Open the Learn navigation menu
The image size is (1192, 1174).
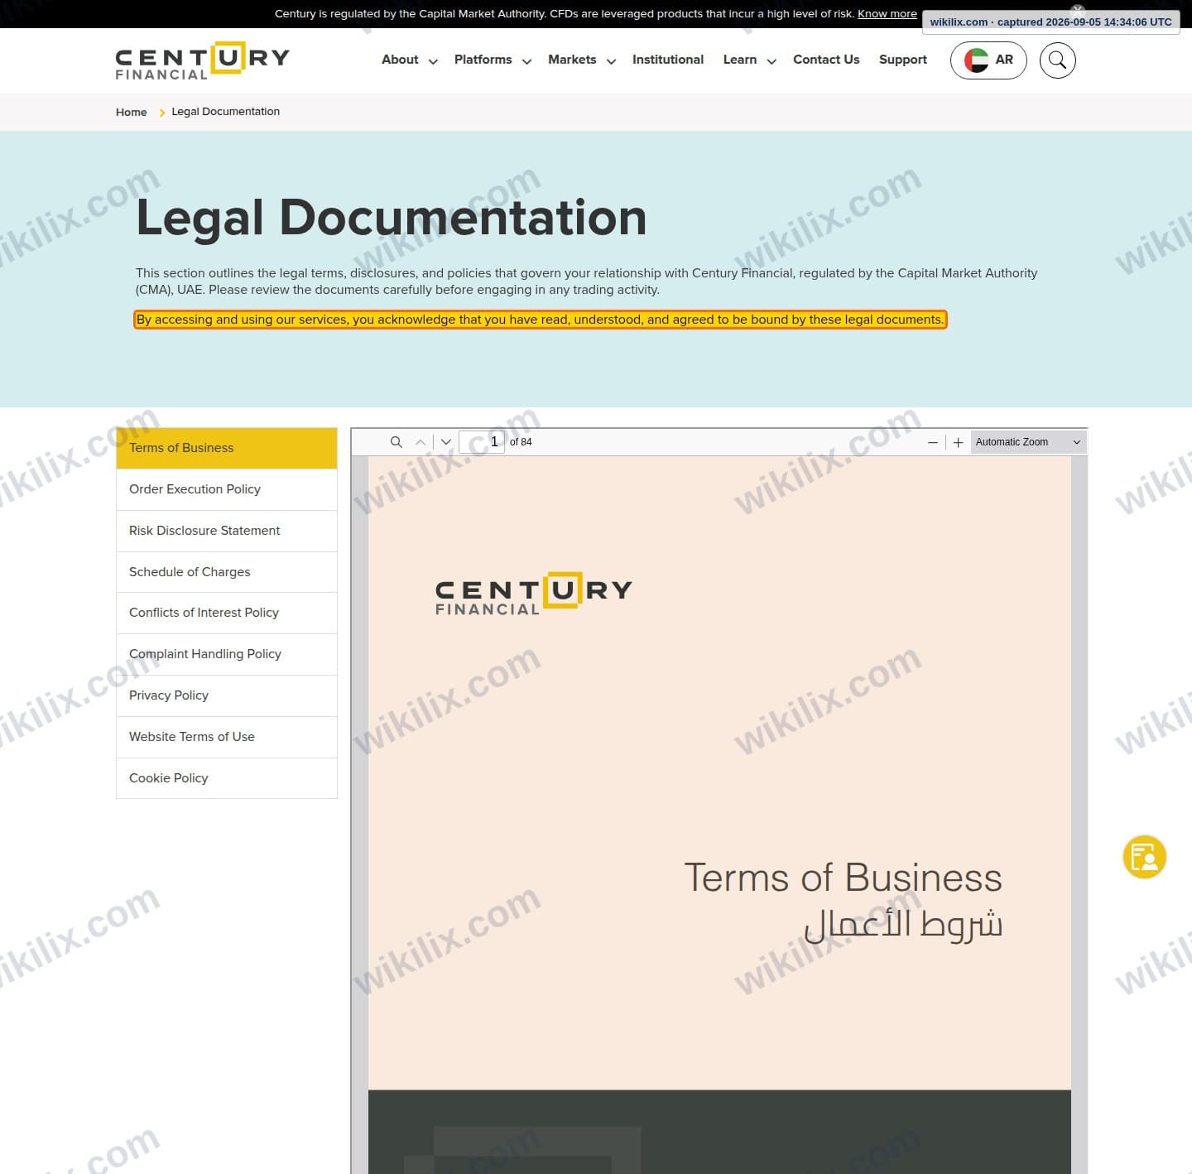pos(740,60)
